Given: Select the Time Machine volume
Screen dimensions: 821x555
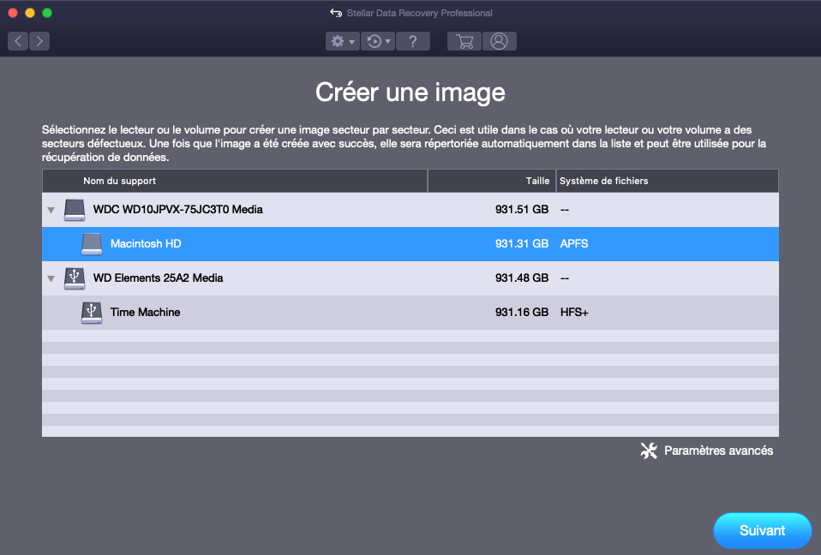Looking at the screenshot, I should 410,313.
